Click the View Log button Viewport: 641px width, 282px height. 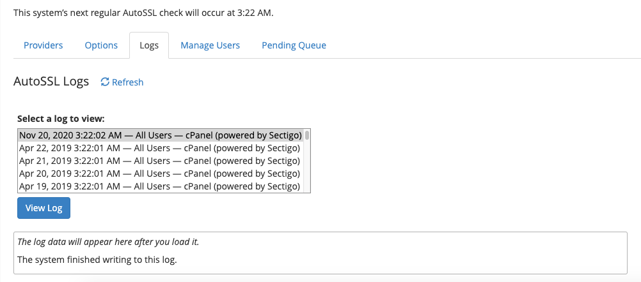pos(44,208)
